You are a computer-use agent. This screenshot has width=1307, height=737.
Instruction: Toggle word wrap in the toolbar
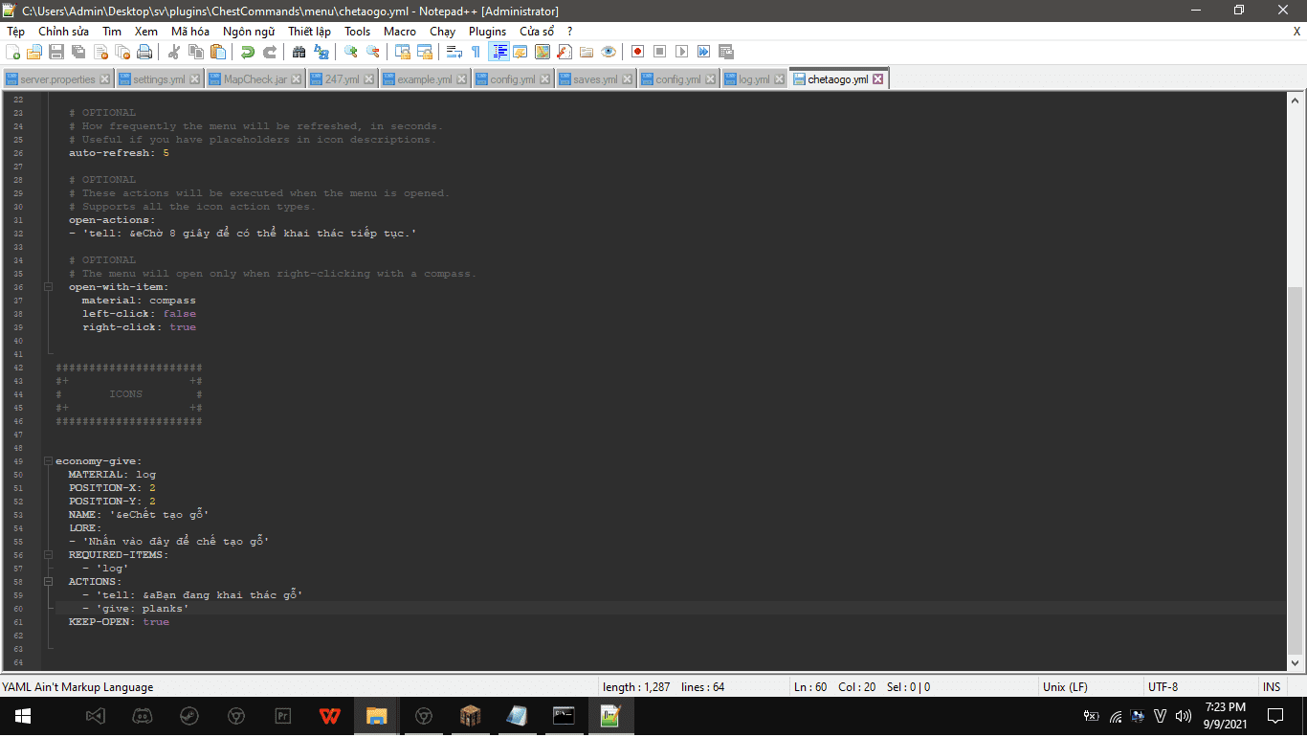(x=454, y=52)
